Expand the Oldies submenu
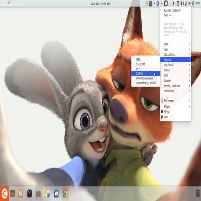Viewport: 201px width, 201px height. coord(176,70)
